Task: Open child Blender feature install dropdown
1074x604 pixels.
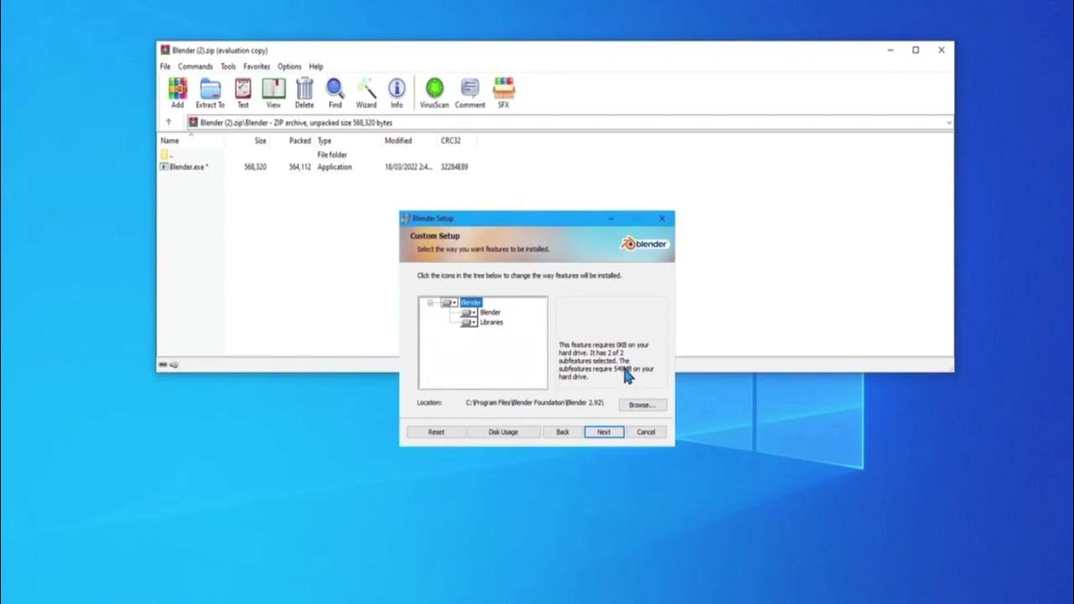Action: tap(469, 313)
